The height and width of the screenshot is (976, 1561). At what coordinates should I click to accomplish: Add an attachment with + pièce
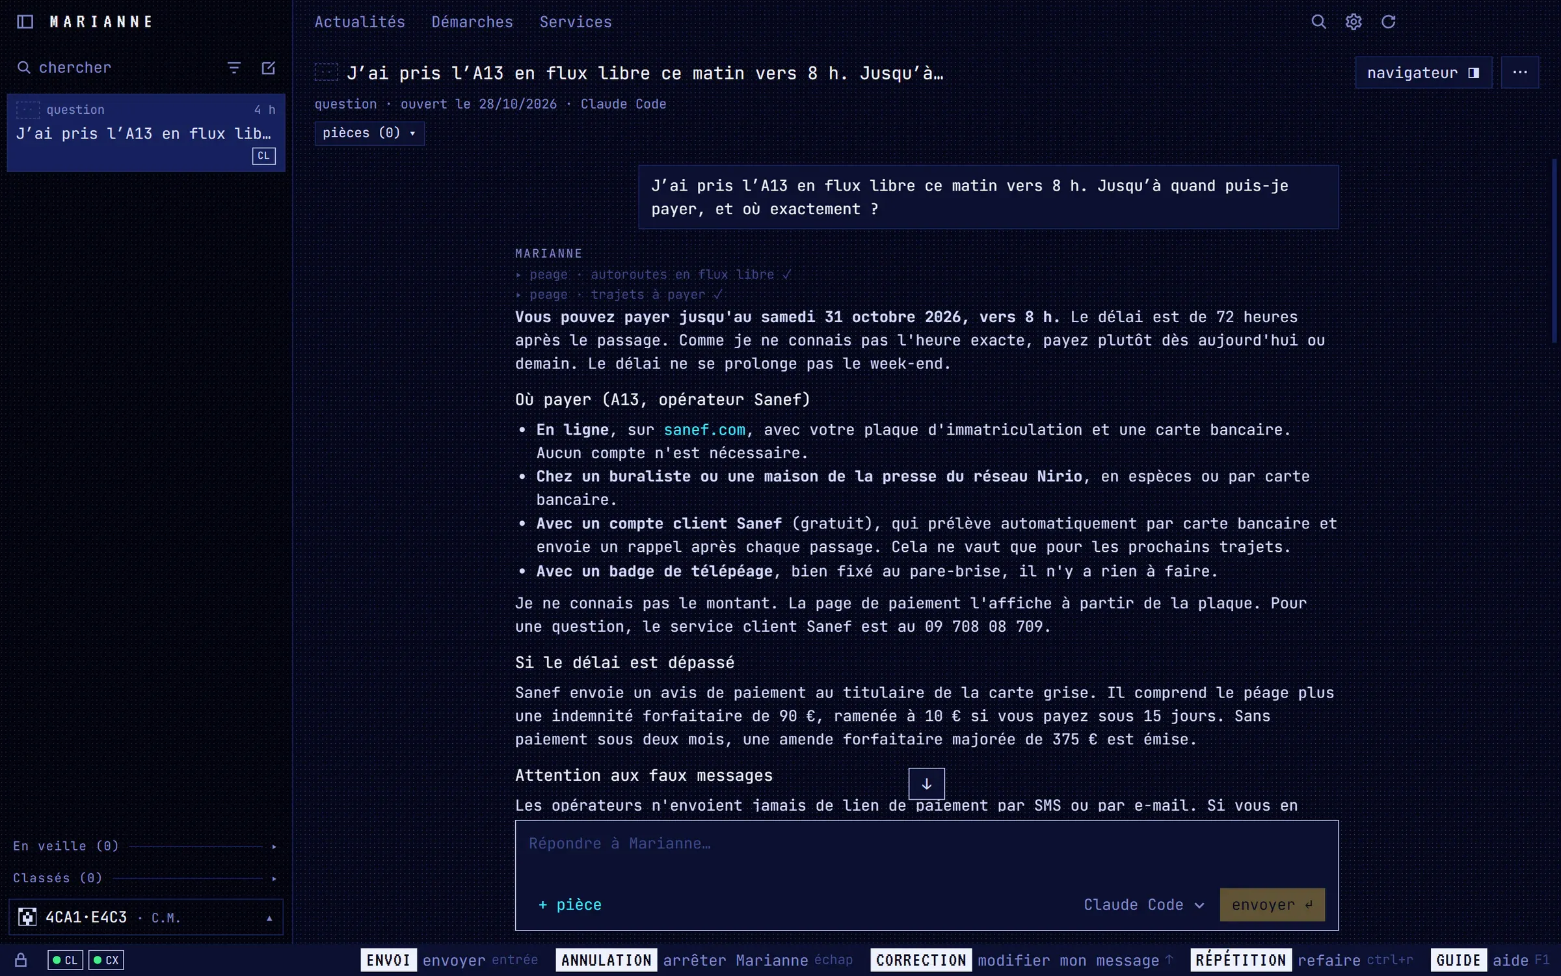(x=570, y=904)
